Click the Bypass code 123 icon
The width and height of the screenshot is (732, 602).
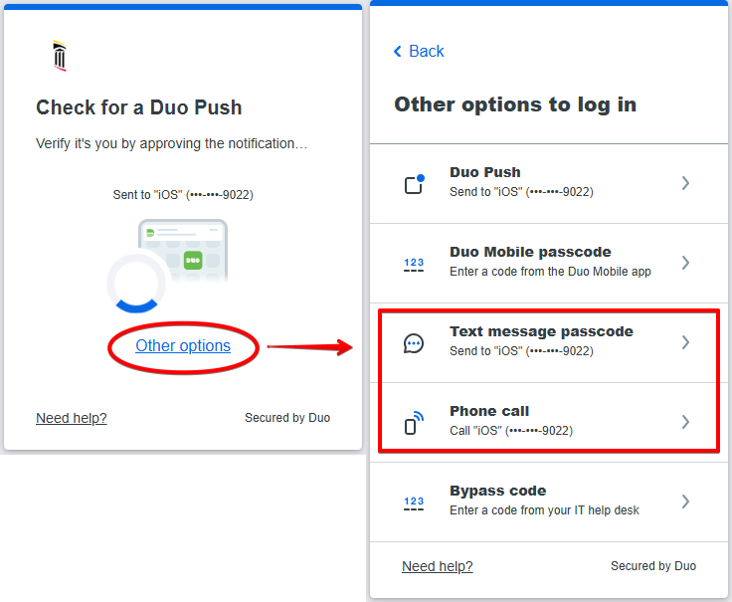pos(414,502)
